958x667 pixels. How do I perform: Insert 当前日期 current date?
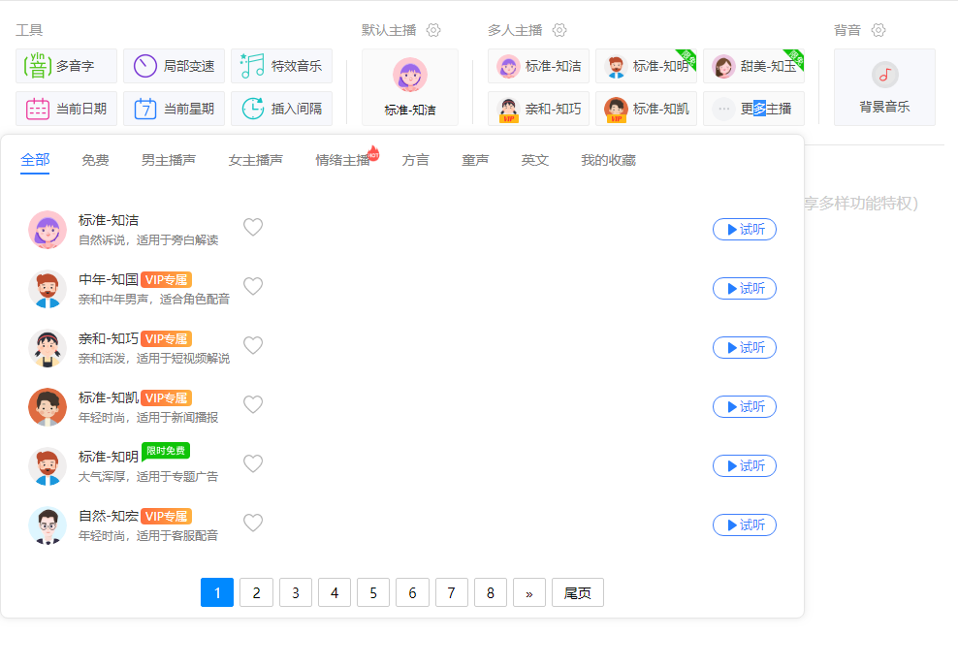click(x=66, y=109)
